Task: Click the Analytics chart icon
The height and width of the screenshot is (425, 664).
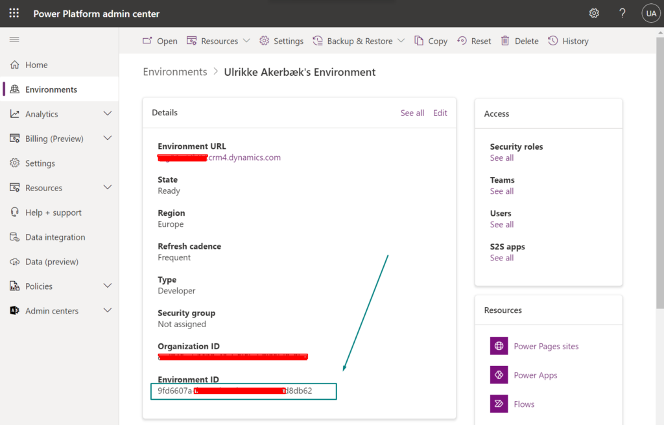Action: point(15,114)
